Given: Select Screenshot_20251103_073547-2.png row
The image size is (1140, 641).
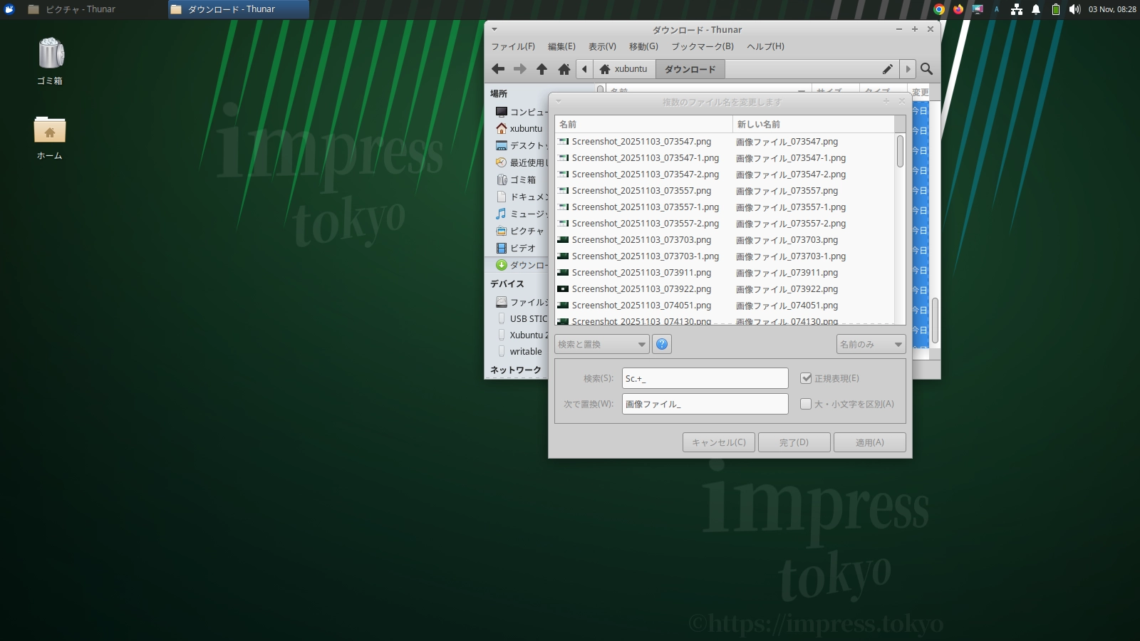Looking at the screenshot, I should (725, 174).
